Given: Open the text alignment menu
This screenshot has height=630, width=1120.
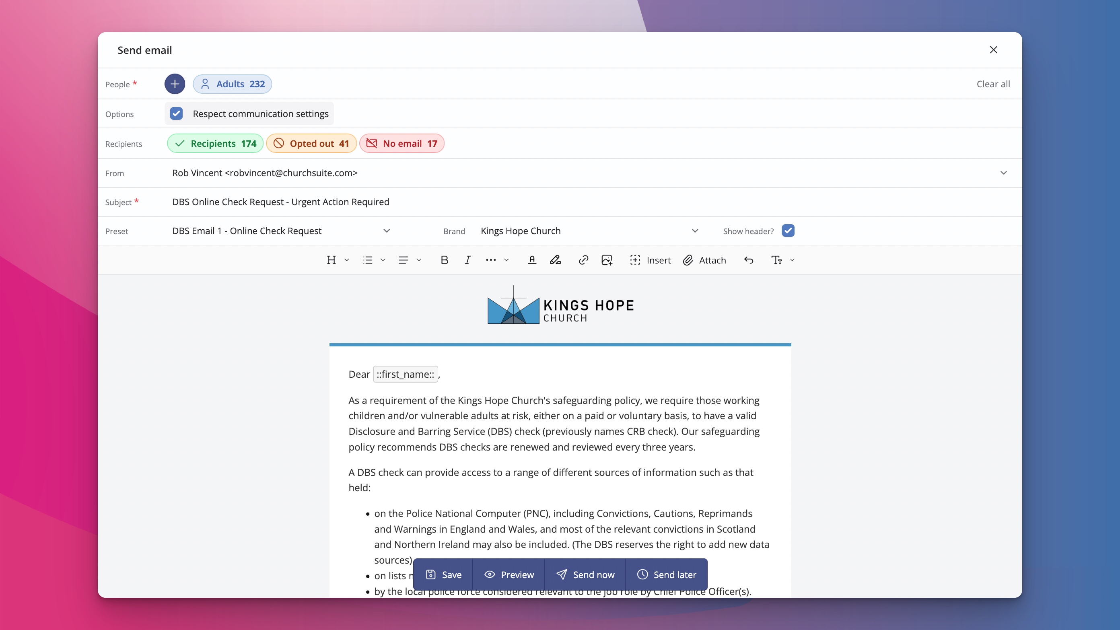Looking at the screenshot, I should click(x=404, y=260).
